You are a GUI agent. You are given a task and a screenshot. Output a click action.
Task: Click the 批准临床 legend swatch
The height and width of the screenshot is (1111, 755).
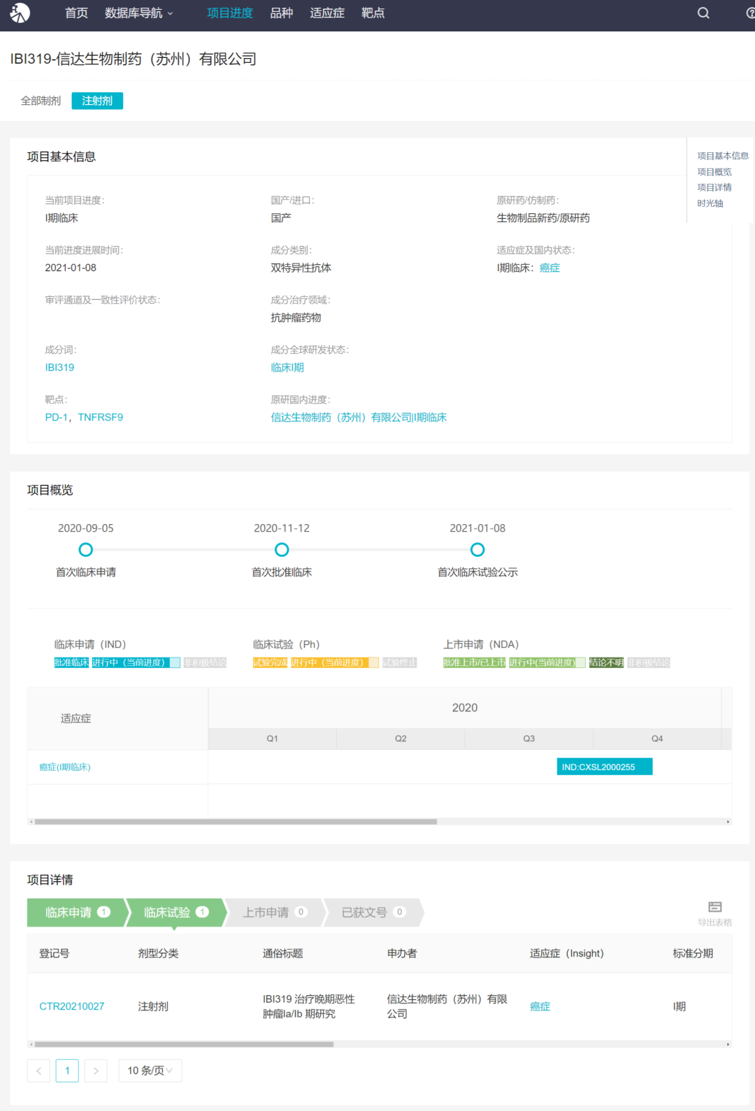[x=71, y=662]
